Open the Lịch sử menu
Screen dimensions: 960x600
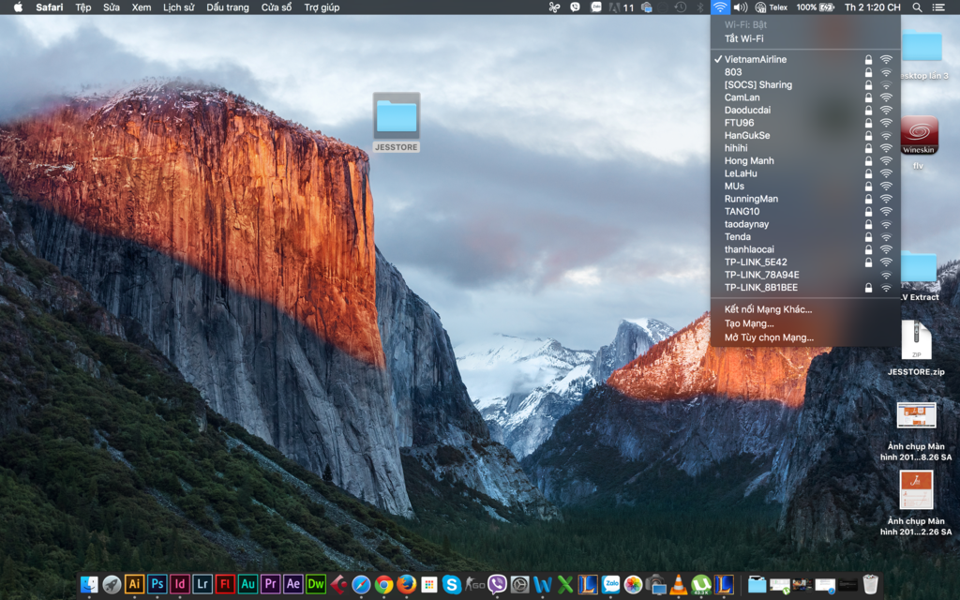178,7
